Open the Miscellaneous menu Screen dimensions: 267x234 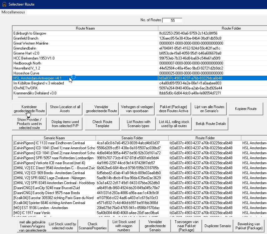(13, 12)
